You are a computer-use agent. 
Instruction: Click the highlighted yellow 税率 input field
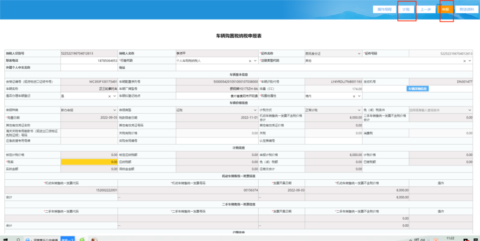click(89, 162)
